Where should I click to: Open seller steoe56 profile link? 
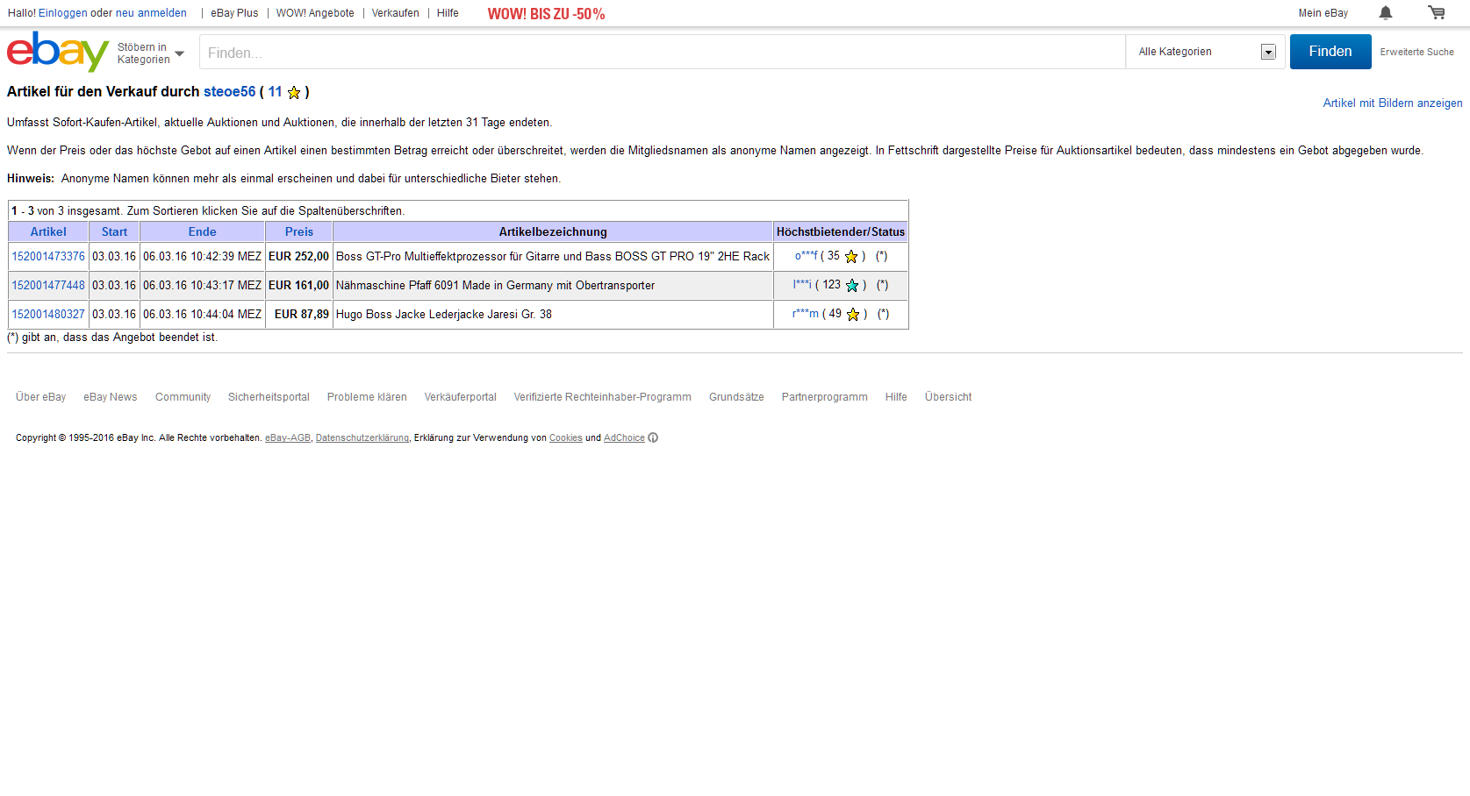click(x=230, y=91)
